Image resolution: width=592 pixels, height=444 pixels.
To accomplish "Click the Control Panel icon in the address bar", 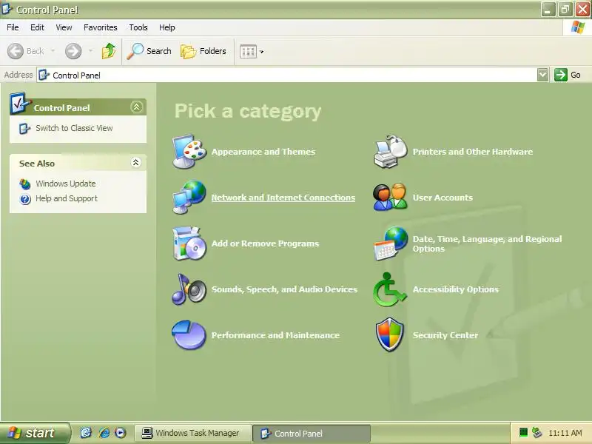I will tap(44, 75).
